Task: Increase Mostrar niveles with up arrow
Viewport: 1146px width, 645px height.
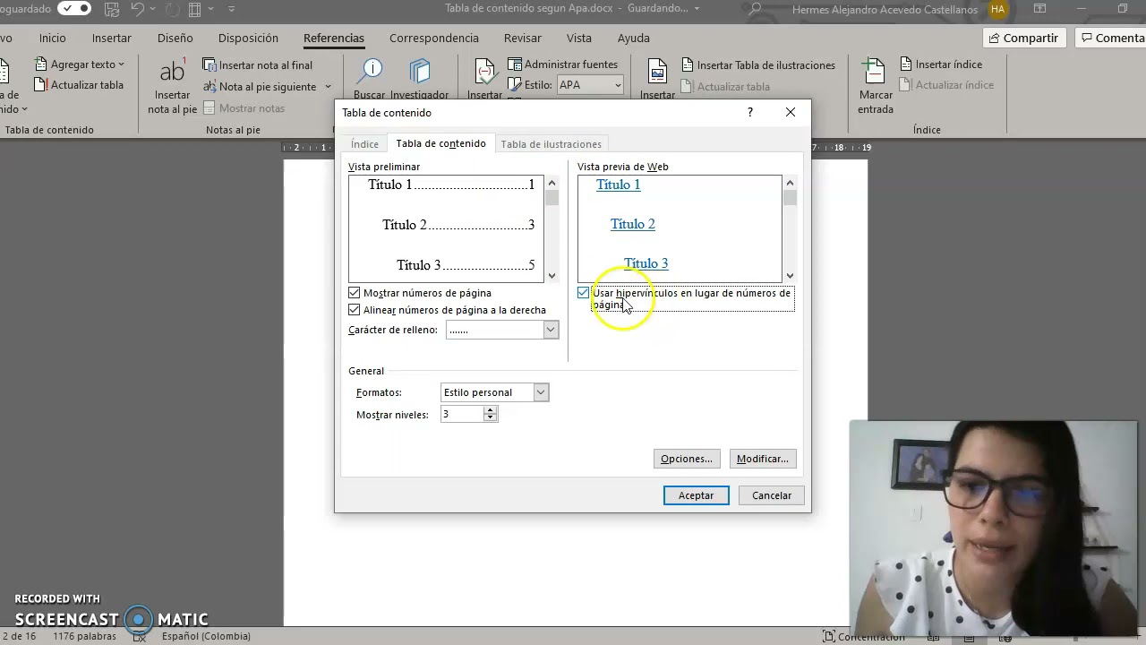Action: click(490, 410)
